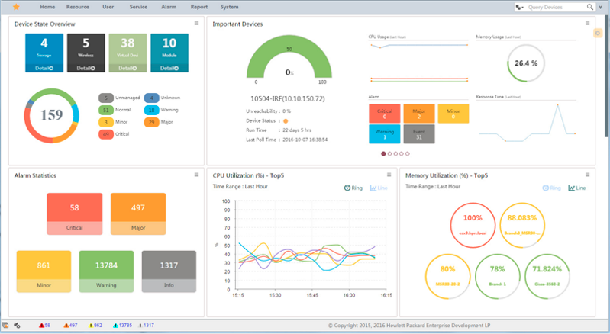Click the Major 29 orange legend swatch
This screenshot has height=334, width=610.
tap(150, 122)
